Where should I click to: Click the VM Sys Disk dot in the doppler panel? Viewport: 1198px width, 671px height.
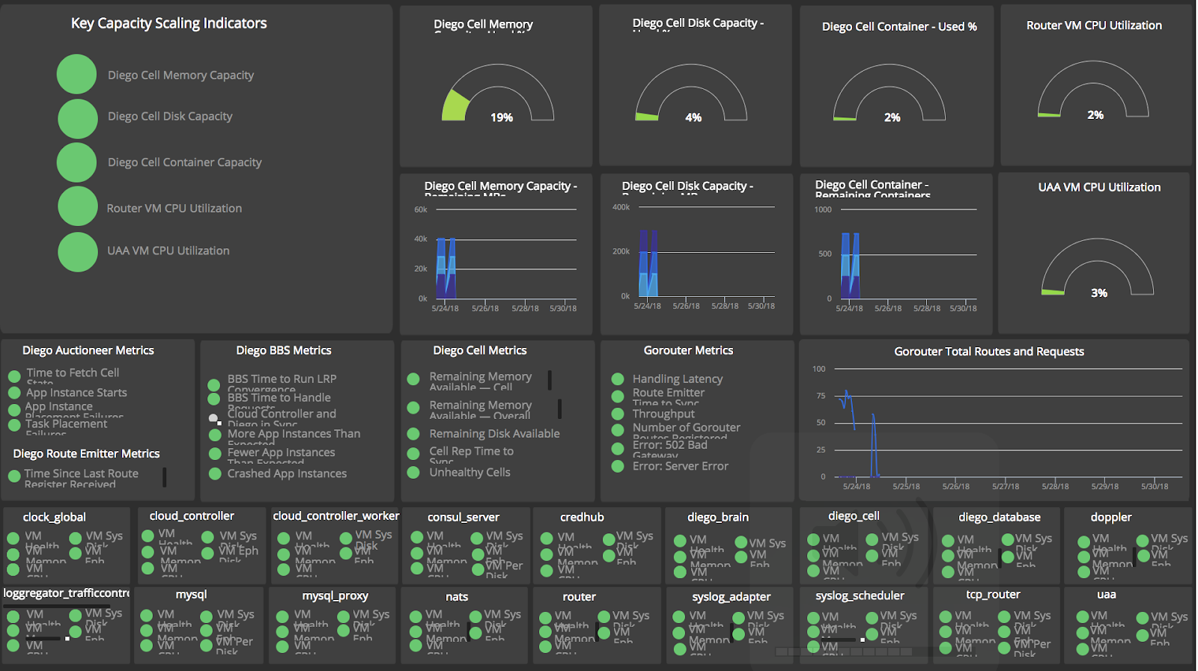coord(1143,540)
